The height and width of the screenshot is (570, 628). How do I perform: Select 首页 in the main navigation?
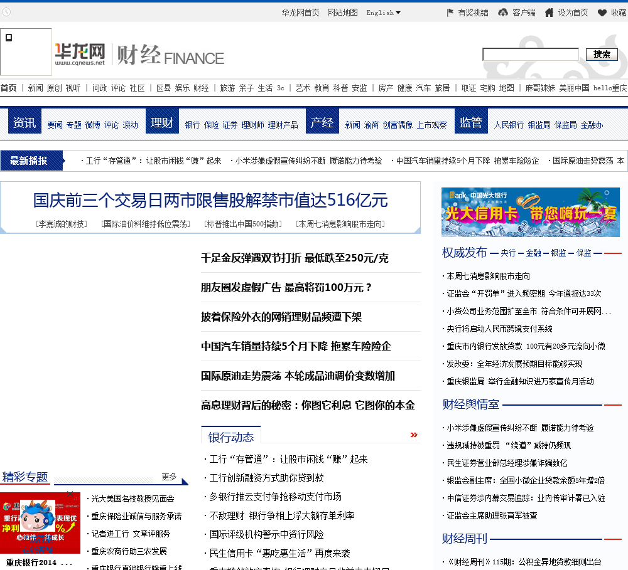8,88
